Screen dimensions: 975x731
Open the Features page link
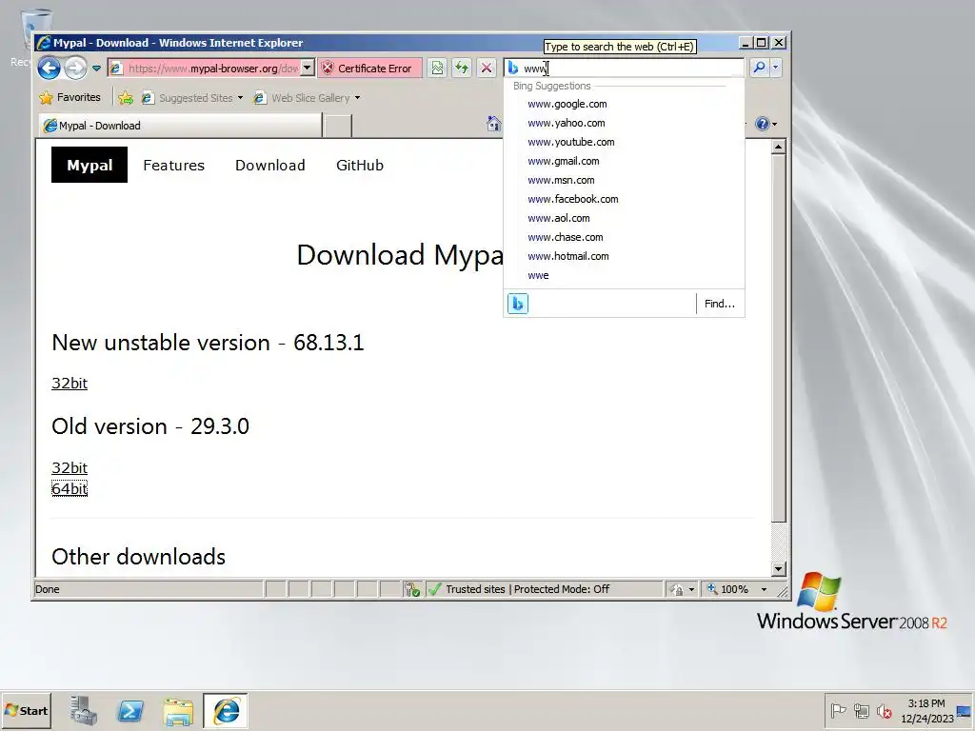tap(173, 166)
